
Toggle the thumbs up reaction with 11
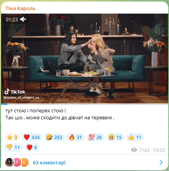[135, 137]
